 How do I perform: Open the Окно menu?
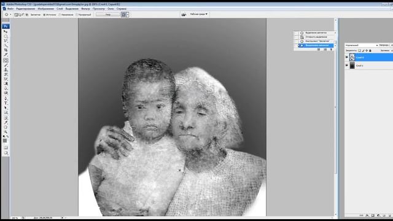tap(111, 9)
